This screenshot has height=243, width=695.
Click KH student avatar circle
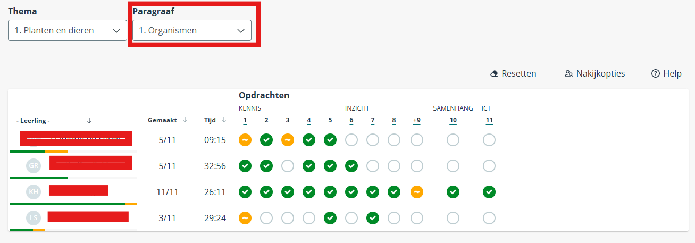coord(34,192)
